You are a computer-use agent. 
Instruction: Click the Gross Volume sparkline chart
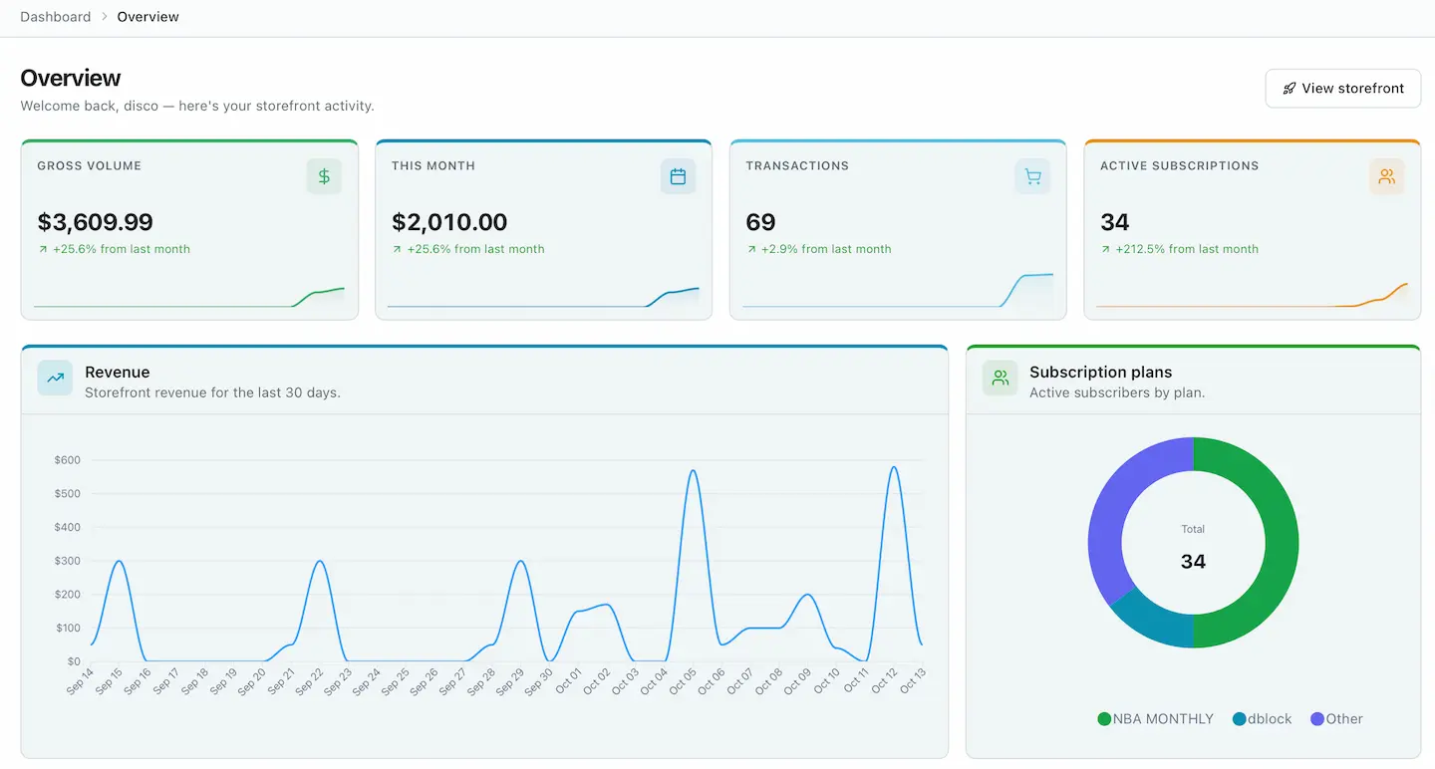(x=189, y=297)
